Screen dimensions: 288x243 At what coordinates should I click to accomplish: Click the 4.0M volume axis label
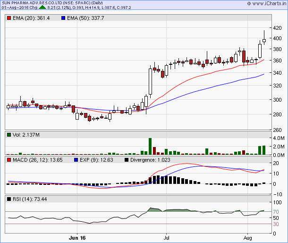pos(279,138)
